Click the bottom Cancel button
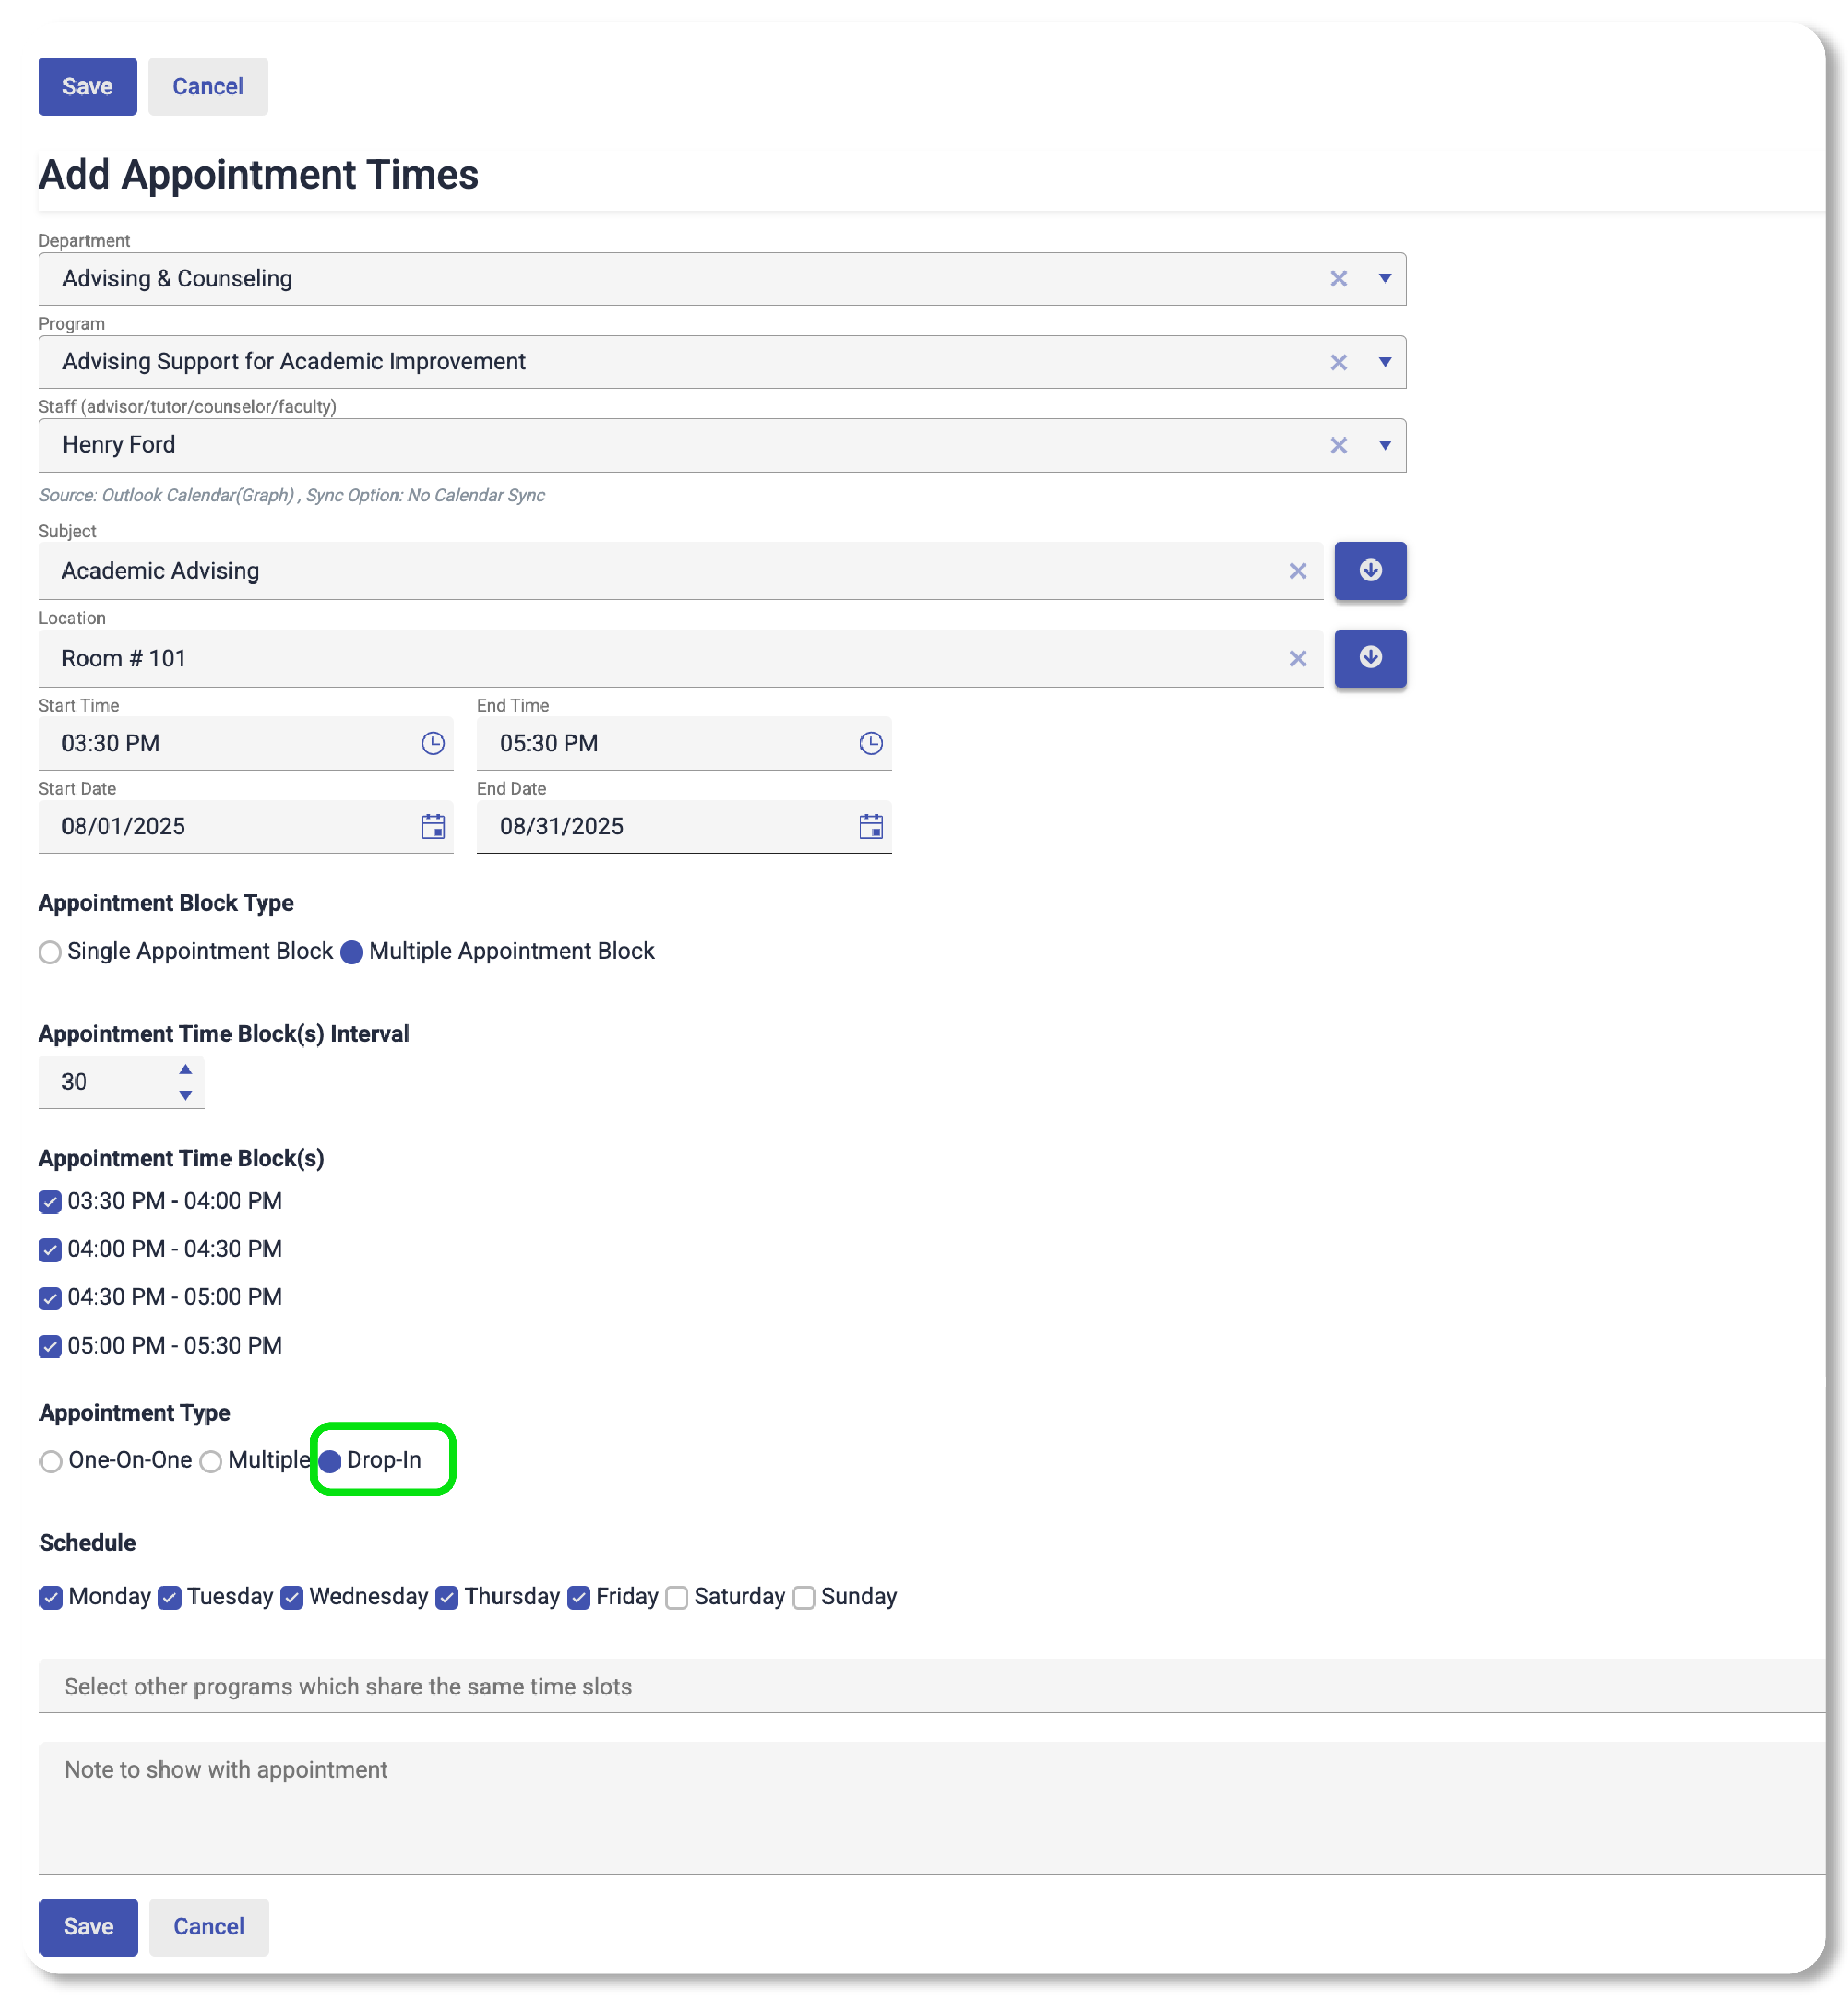1848x1996 pixels. [x=208, y=1926]
